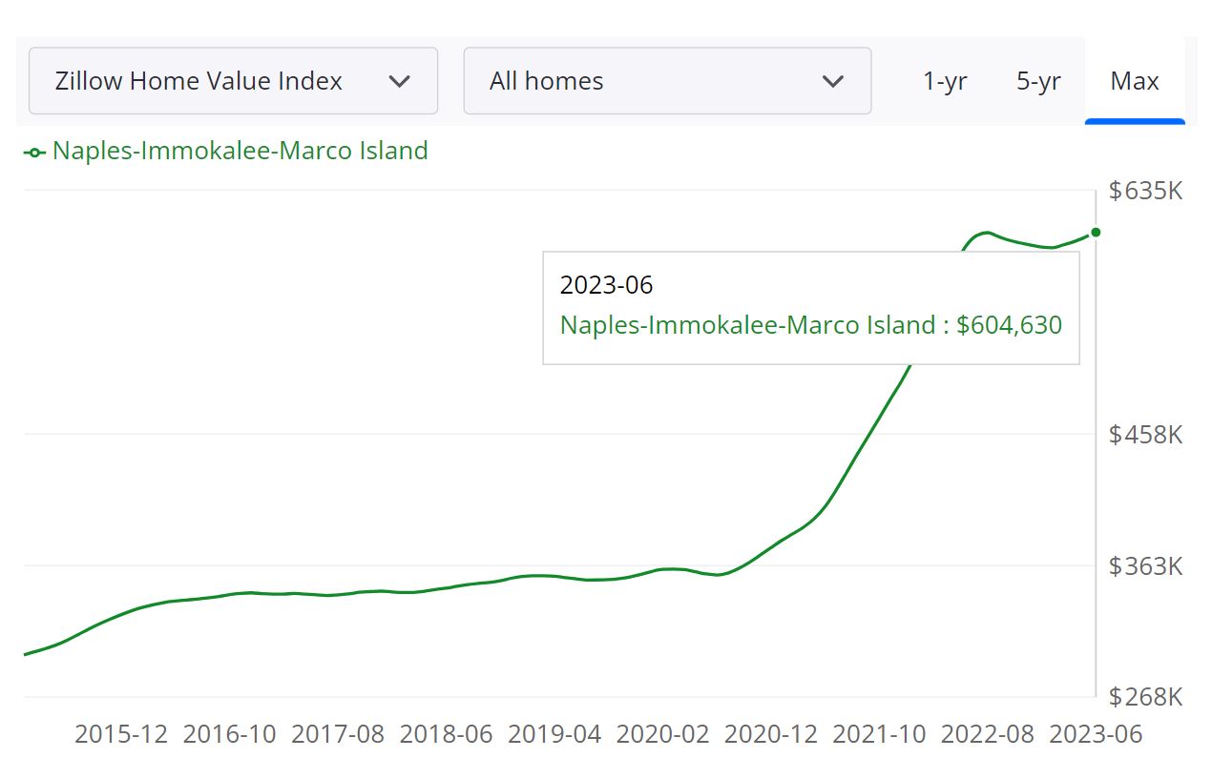Click the 2020-02 x-axis label
Image resolution: width=1212 pixels, height=758 pixels.
click(x=663, y=734)
